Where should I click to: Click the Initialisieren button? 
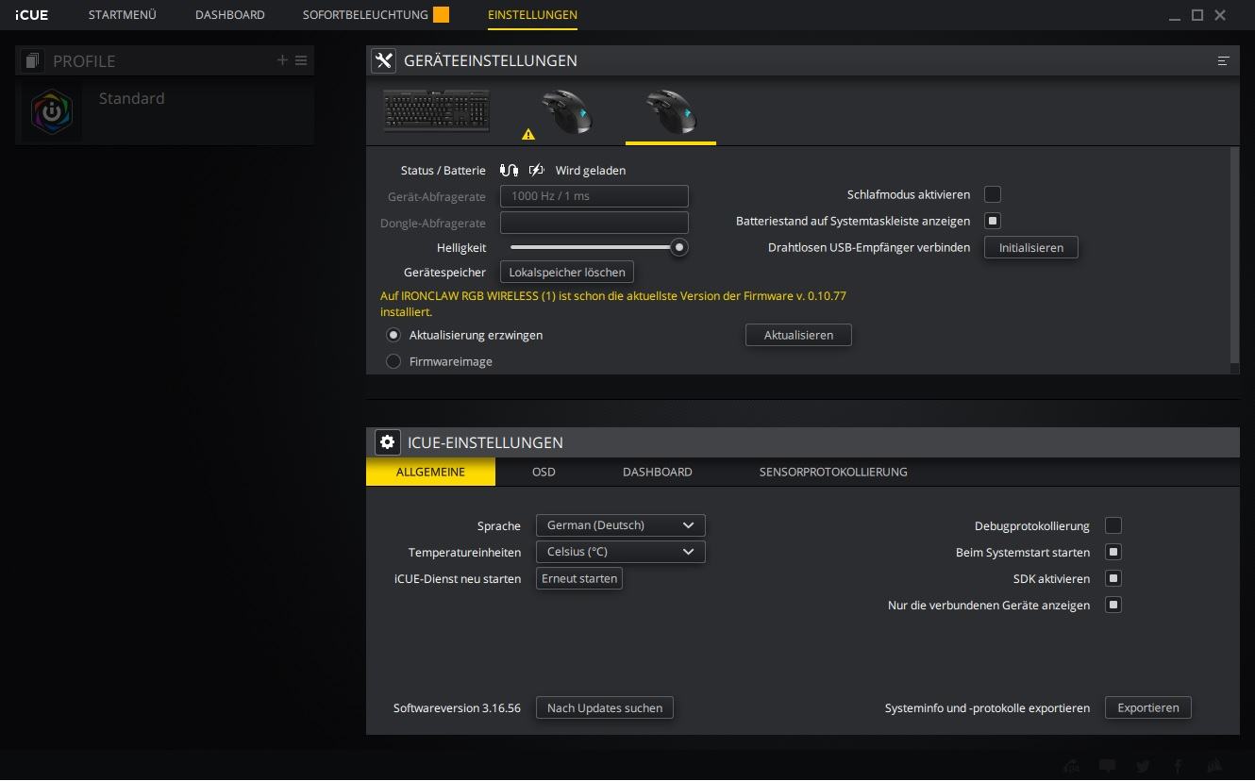point(1031,247)
